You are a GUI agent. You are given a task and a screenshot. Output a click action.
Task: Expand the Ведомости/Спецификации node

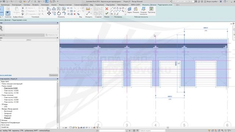(11, 122)
